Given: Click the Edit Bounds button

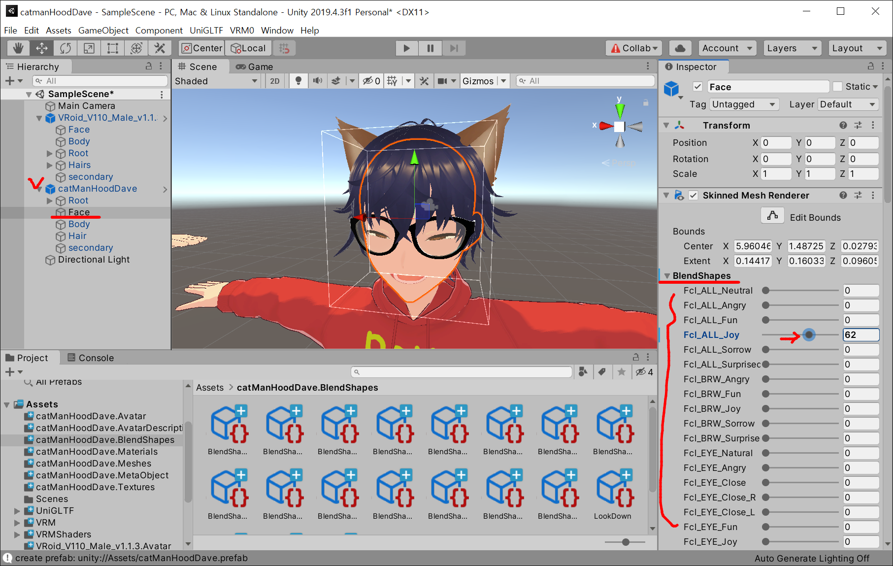Looking at the screenshot, I should pos(772,215).
